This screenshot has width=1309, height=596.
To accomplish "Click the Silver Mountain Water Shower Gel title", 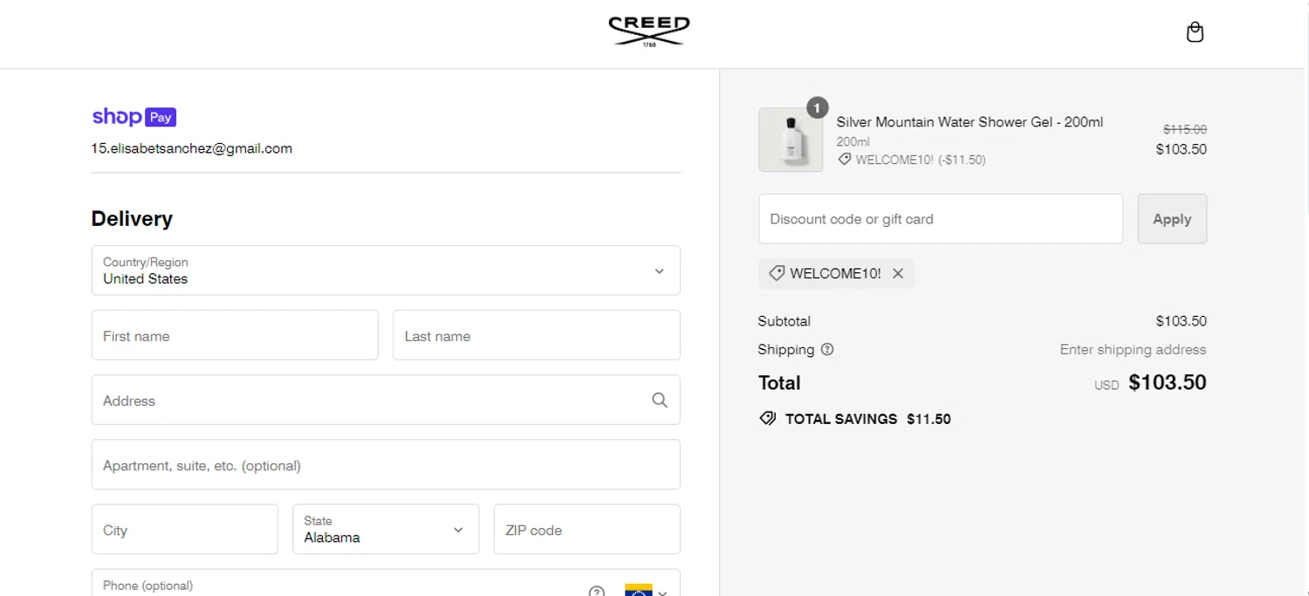I will pyautogui.click(x=970, y=122).
